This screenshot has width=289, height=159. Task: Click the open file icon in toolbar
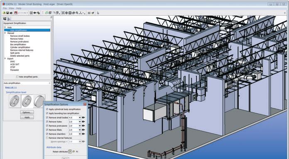click(x=4, y=13)
